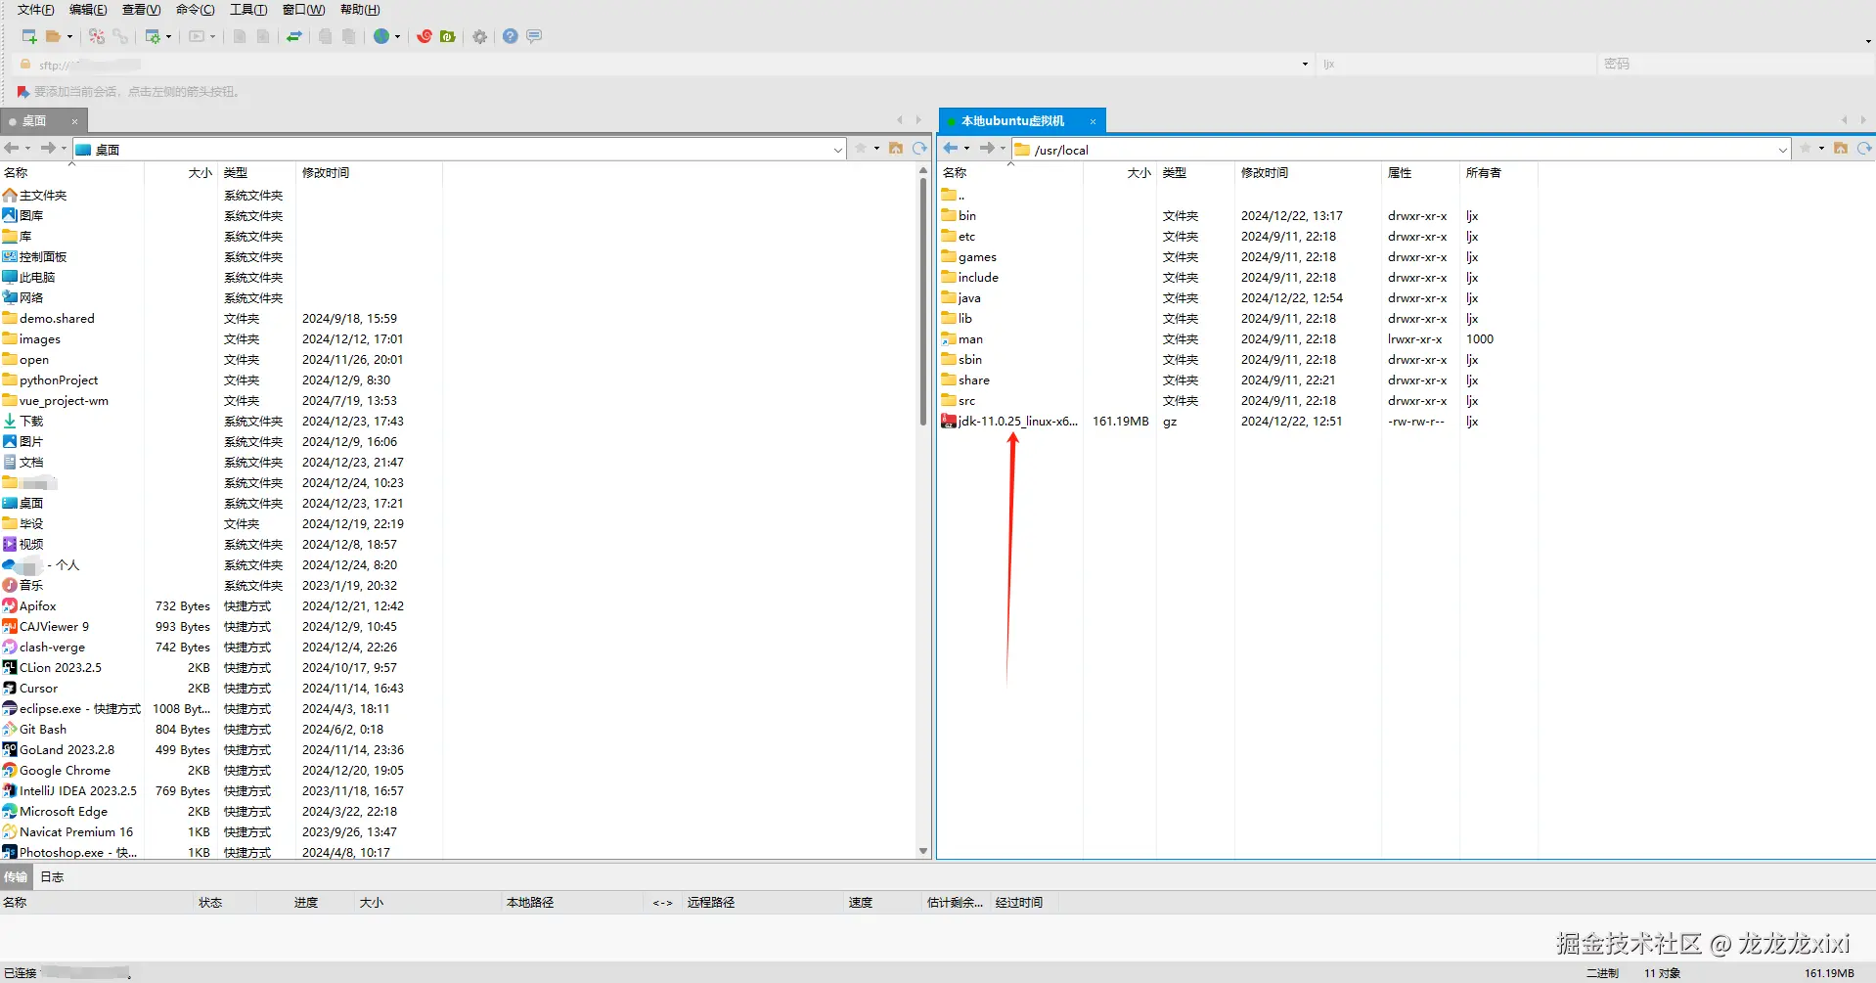Image resolution: width=1876 pixels, height=983 pixels.
Task: Open the 文件(F) menu
Action: point(36,10)
